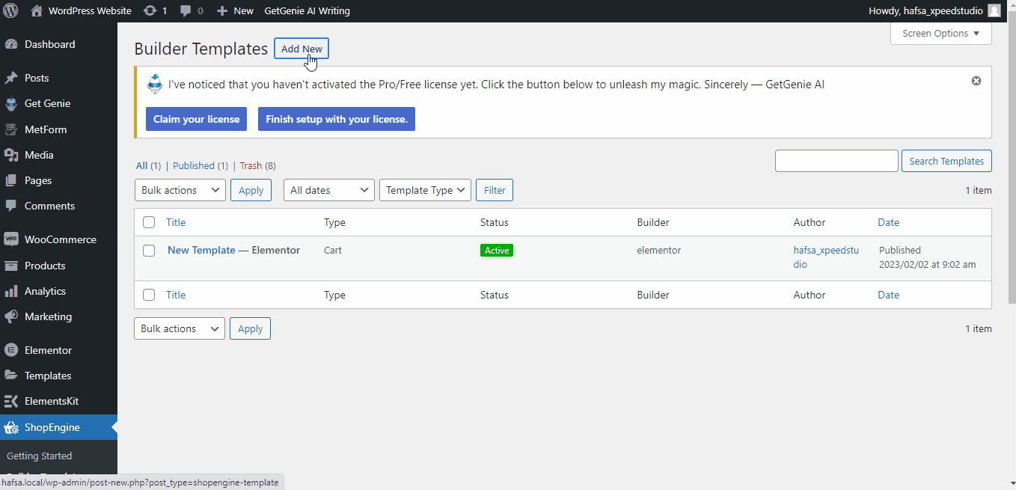Image resolution: width=1016 pixels, height=490 pixels.
Task: Click the green Active status badge
Action: click(497, 251)
